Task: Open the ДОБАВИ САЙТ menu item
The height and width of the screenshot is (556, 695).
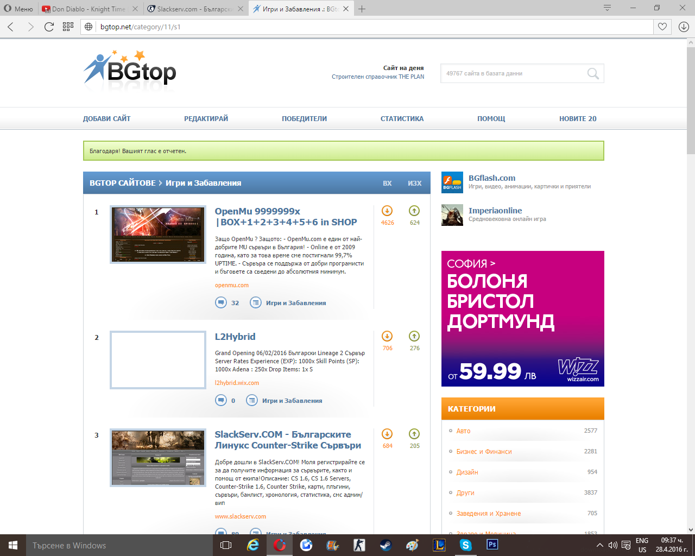Action: pos(107,118)
